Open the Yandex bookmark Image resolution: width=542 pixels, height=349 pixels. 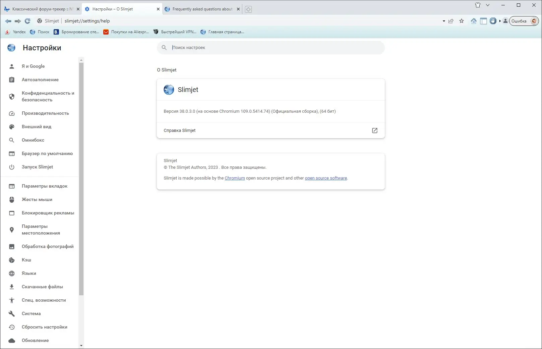15,32
